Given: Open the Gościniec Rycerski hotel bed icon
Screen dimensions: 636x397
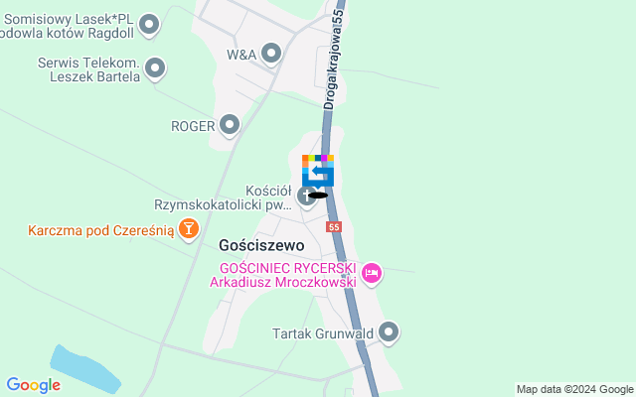Looking at the screenshot, I should coord(372,273).
